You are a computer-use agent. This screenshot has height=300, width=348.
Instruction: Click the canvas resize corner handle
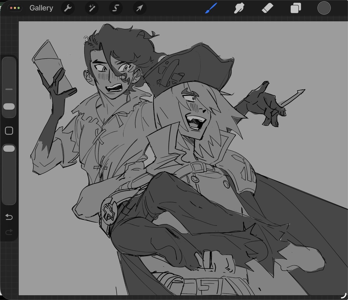pos(345,297)
